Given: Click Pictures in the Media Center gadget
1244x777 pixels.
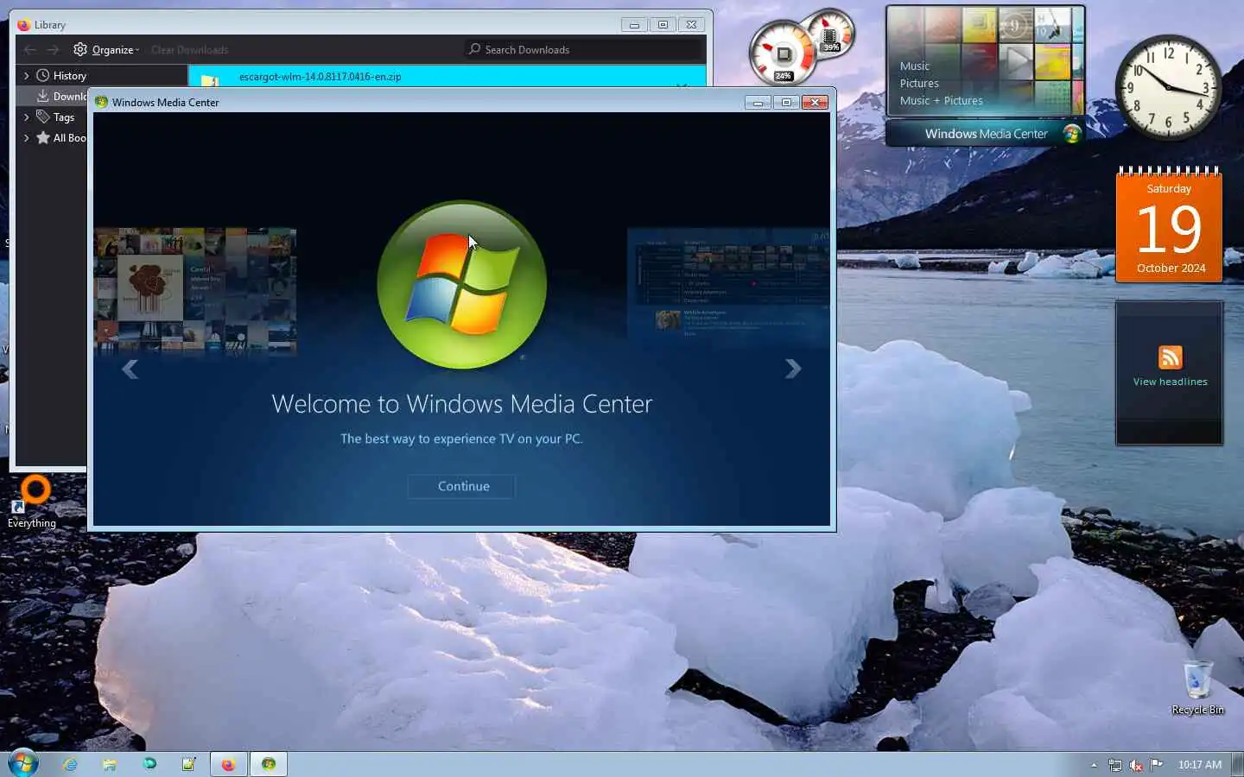Looking at the screenshot, I should click(x=919, y=83).
